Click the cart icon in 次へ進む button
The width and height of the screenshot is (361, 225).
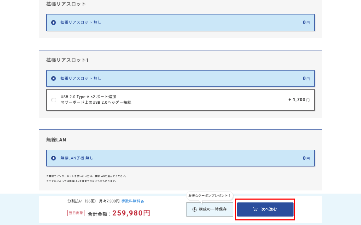click(255, 209)
